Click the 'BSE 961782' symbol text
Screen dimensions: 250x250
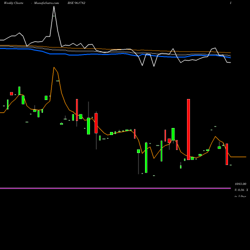tap(76, 3)
